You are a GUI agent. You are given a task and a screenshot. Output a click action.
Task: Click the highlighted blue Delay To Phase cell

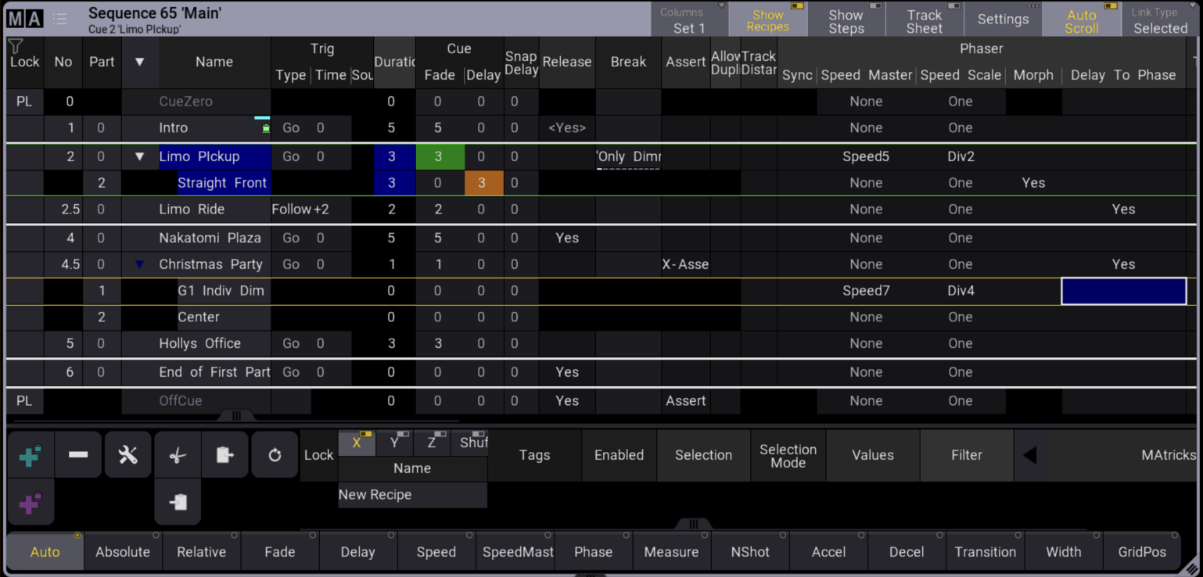coord(1123,291)
